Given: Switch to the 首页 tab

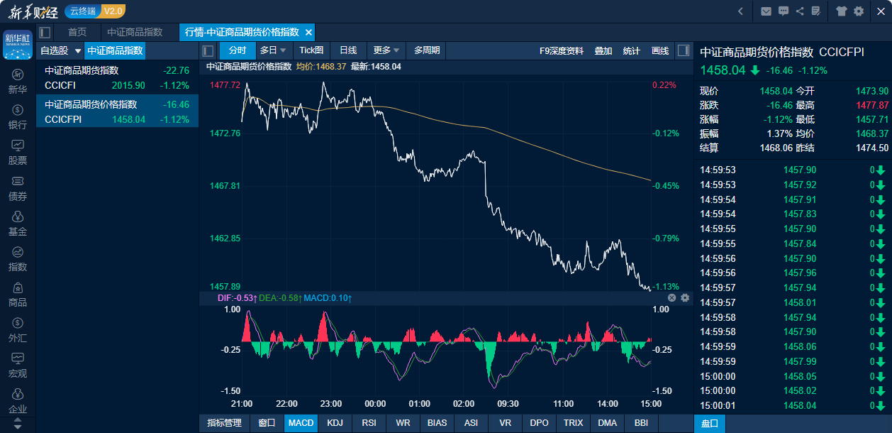Looking at the screenshot, I should 77,32.
